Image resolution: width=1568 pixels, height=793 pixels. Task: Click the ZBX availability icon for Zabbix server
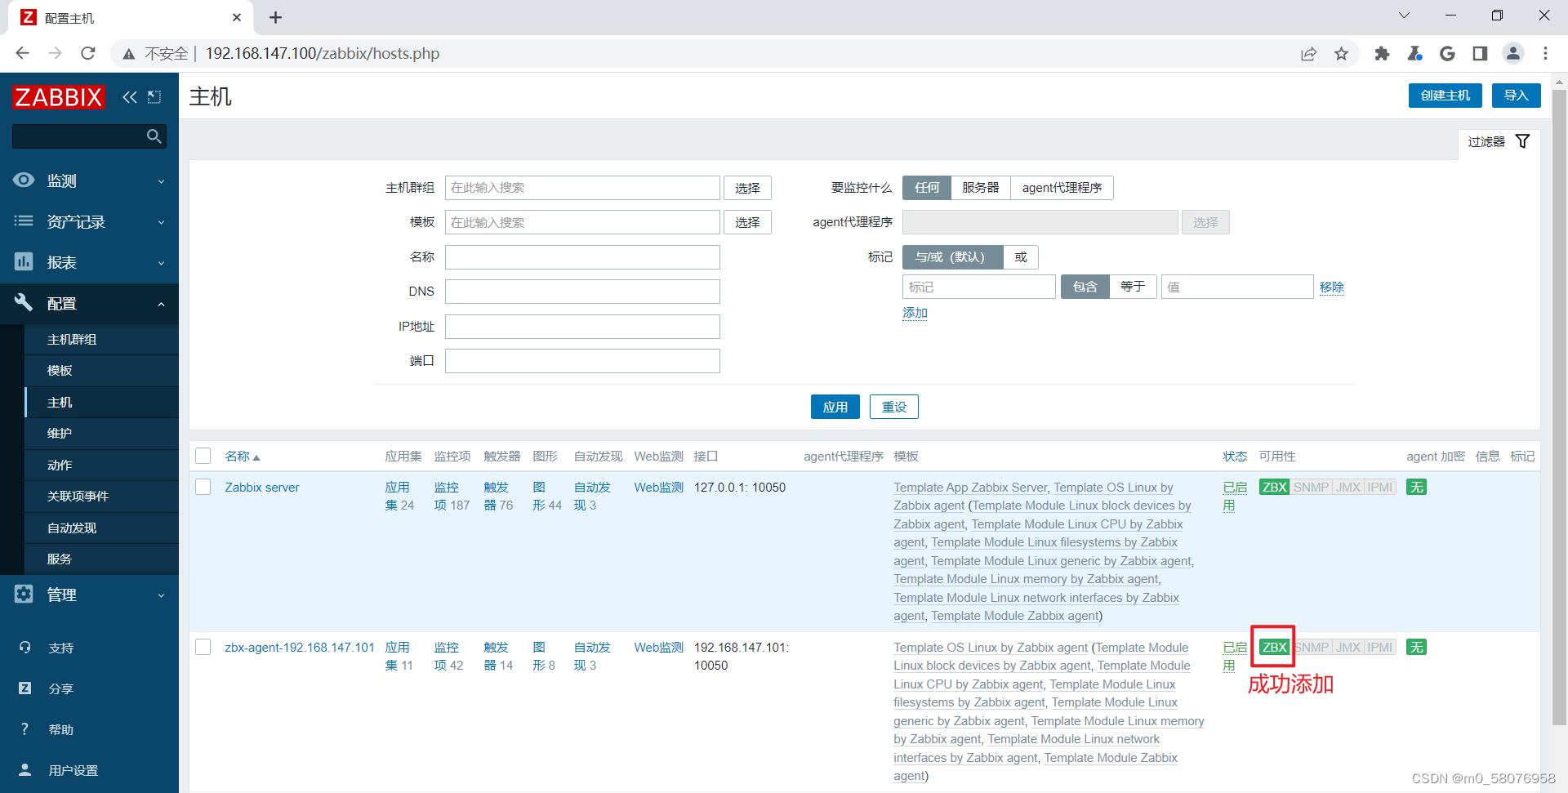[x=1274, y=487]
